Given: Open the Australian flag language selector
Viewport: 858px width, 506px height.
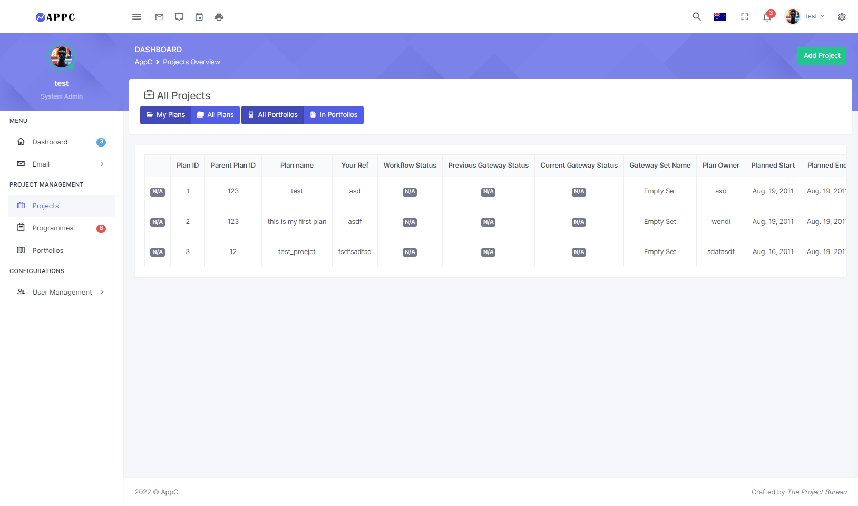Looking at the screenshot, I should 719,17.
